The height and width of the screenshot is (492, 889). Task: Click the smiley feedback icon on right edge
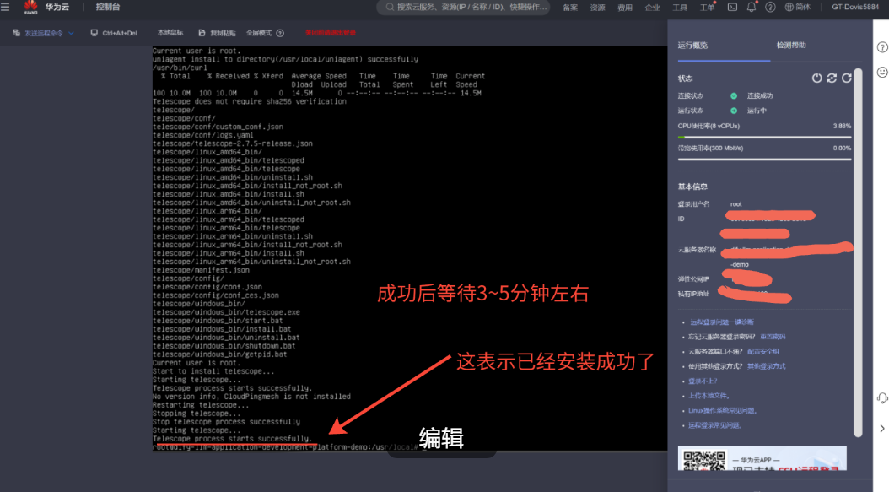point(882,73)
